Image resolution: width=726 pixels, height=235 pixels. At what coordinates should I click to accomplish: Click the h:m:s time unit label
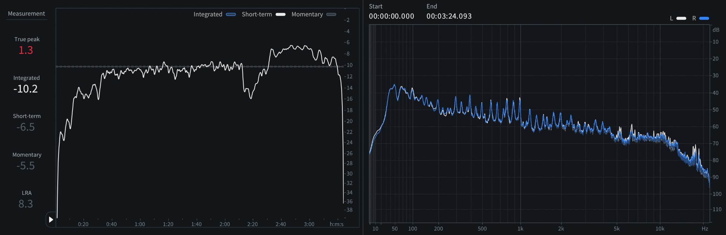click(337, 224)
